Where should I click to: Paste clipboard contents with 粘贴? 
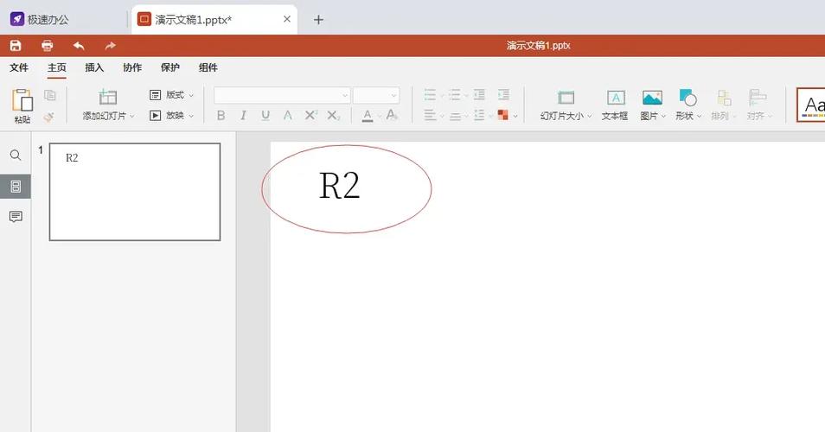(22, 106)
